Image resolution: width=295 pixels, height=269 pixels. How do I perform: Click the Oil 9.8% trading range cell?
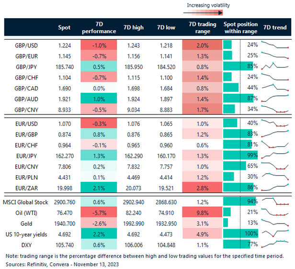pyautogui.click(x=203, y=212)
